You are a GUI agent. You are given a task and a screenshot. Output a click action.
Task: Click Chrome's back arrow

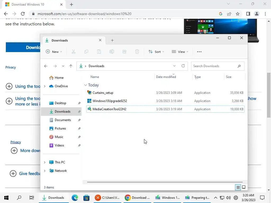6,14
